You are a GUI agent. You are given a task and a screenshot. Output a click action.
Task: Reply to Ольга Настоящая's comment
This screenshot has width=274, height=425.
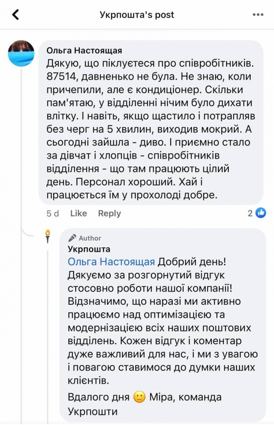[x=109, y=213]
